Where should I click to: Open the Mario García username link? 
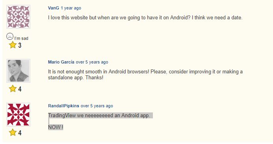[x=61, y=62]
